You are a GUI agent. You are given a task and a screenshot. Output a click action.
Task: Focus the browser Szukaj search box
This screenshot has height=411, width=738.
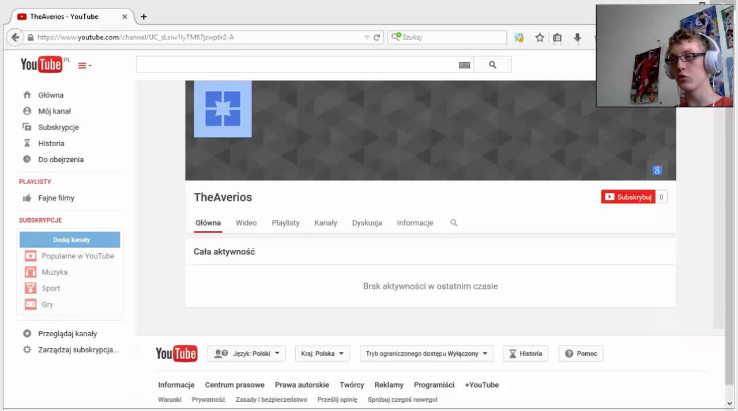(447, 37)
